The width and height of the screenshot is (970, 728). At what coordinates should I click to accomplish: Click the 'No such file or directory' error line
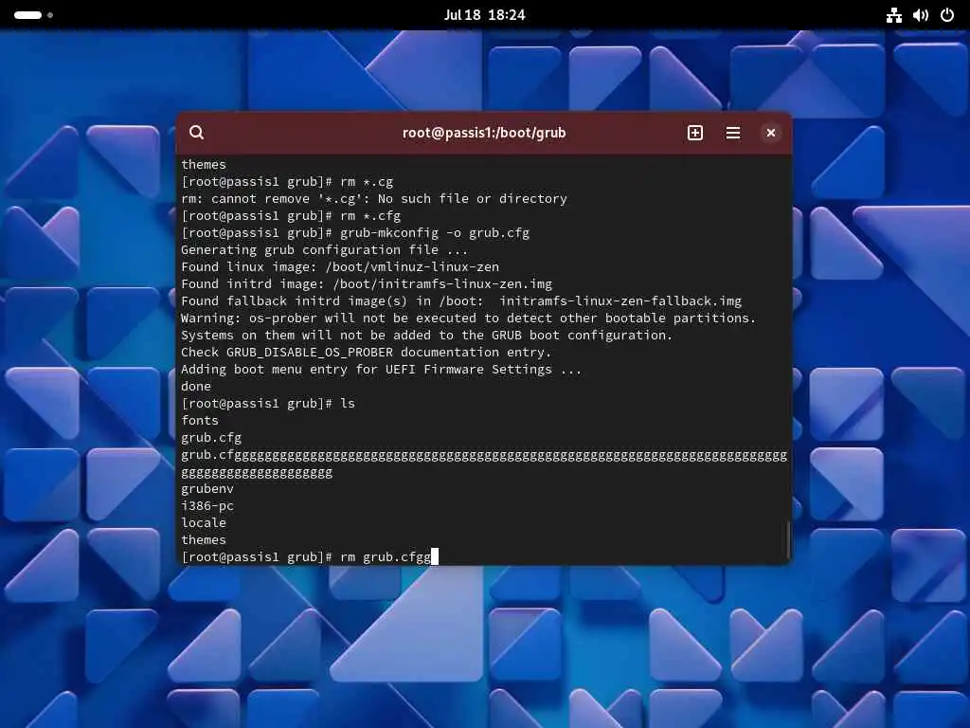pos(373,199)
